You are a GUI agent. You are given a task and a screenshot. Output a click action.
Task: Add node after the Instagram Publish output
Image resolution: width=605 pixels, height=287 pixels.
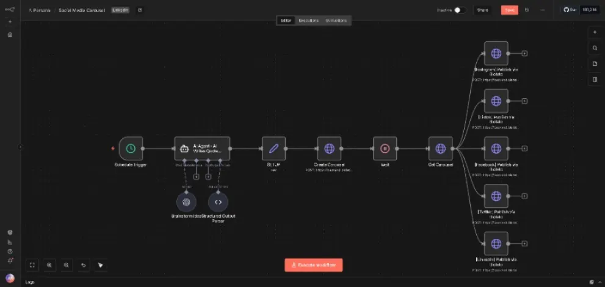point(524,54)
